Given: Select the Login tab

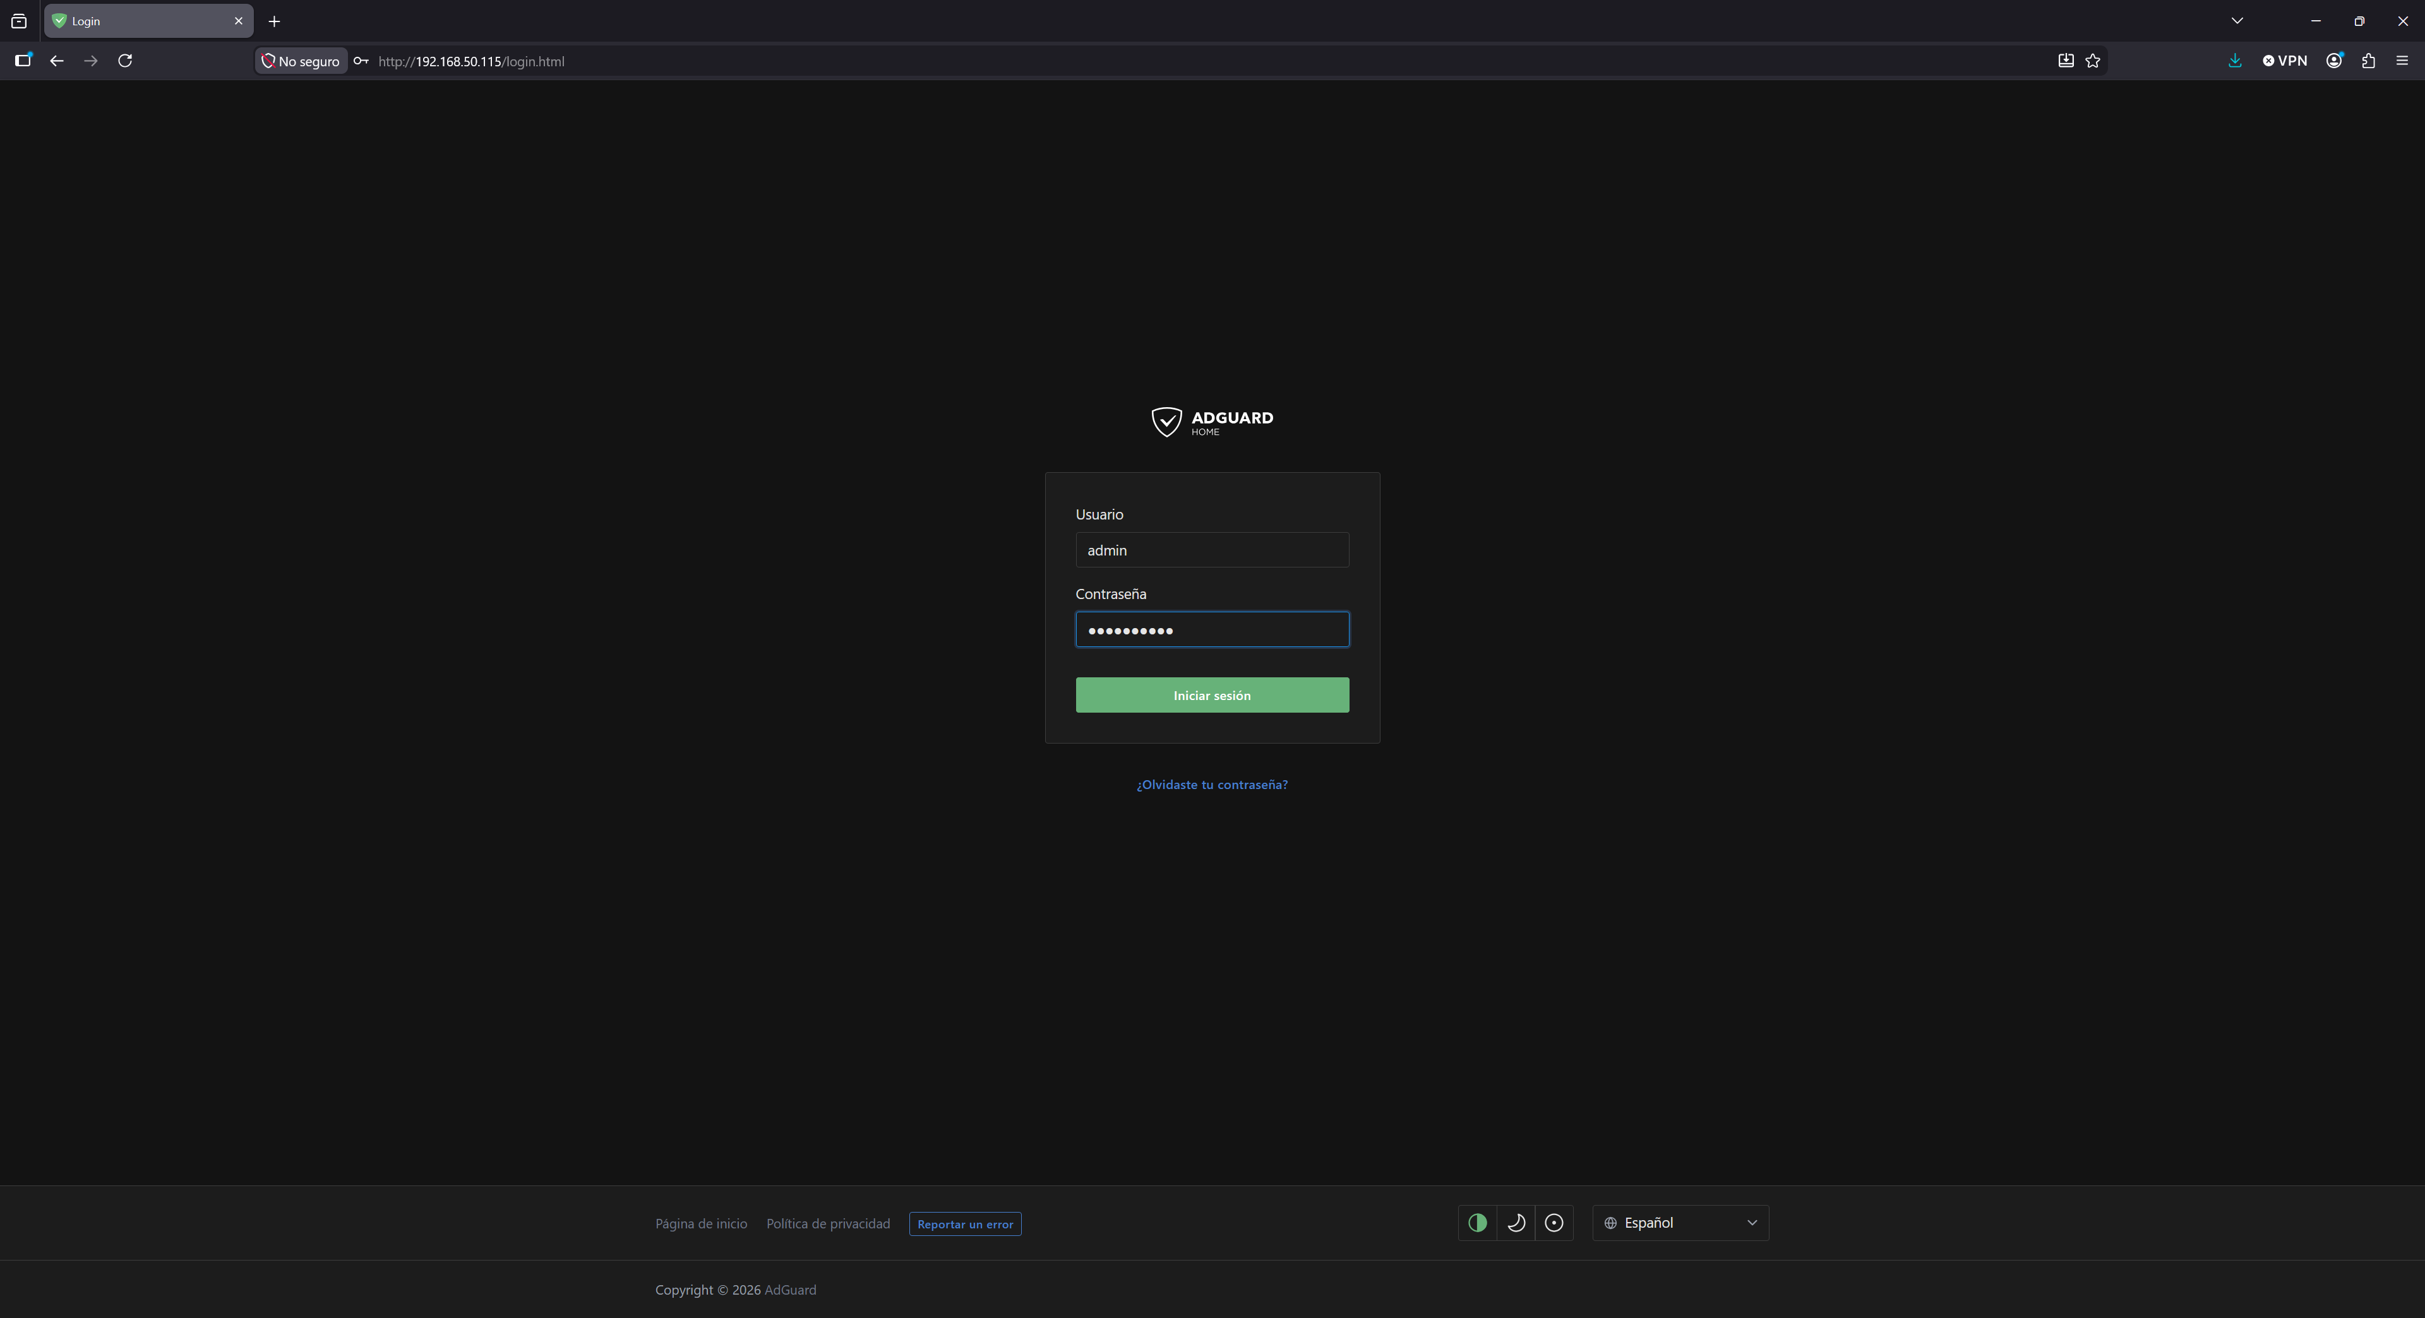Looking at the screenshot, I should 148,21.
